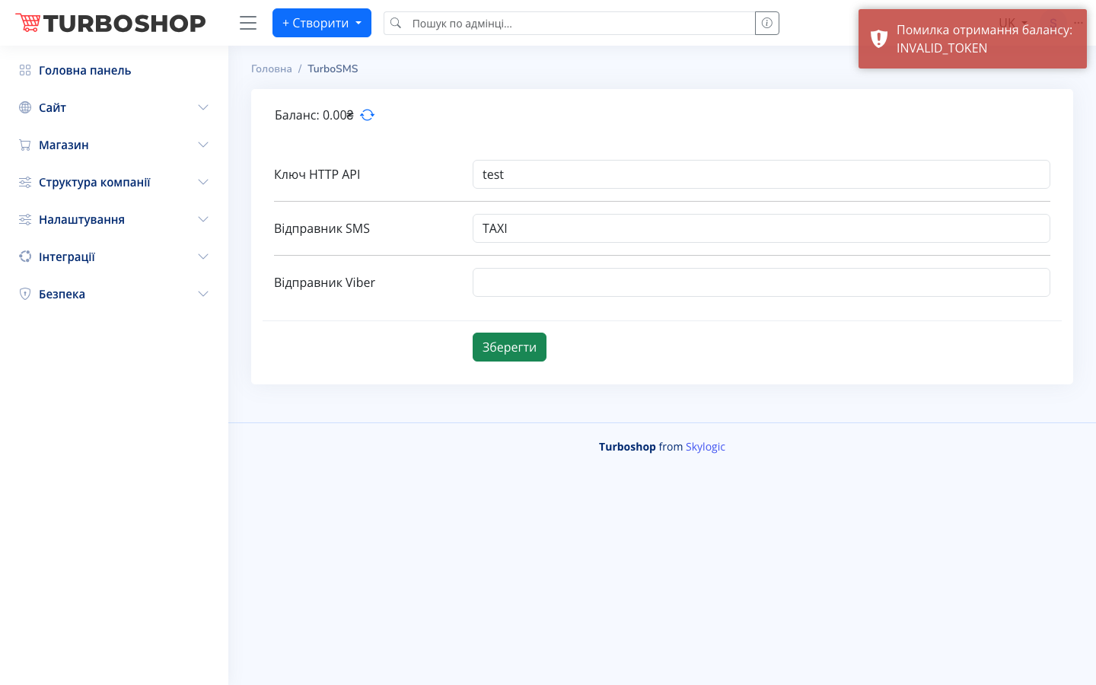Click the Turboshop cart logo

(110, 23)
